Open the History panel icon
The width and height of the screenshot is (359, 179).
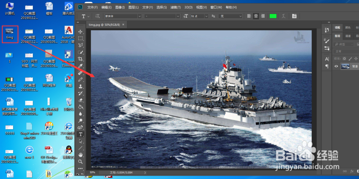(327, 30)
